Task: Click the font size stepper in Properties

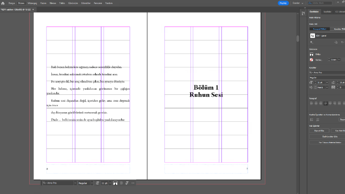Action: 315,83
